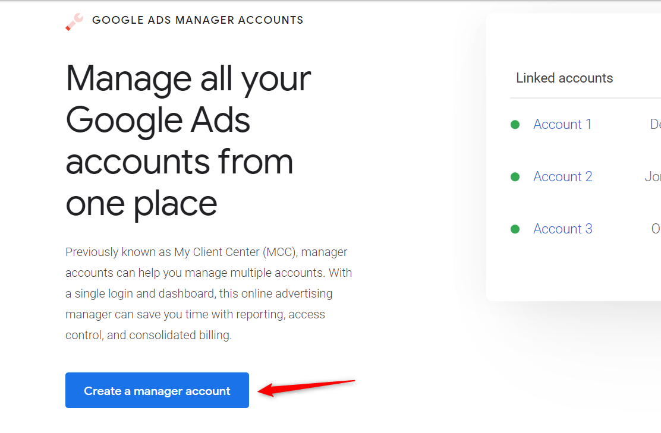This screenshot has width=661, height=433.
Task: Open the Account 2 link
Action: point(563,176)
